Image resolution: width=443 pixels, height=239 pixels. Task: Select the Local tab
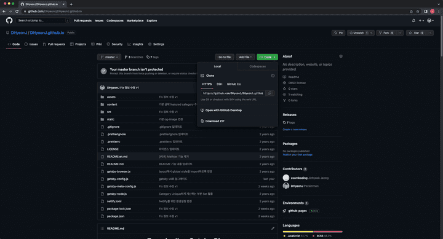point(217,66)
